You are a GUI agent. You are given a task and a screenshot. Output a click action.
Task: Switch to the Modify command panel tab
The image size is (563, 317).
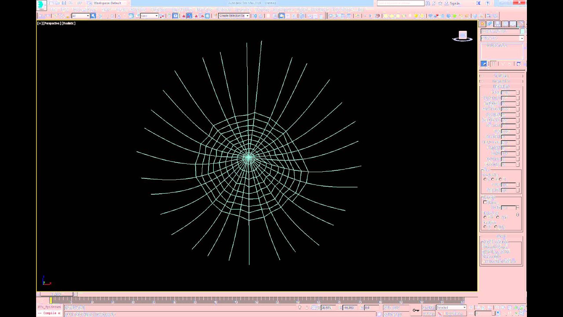click(490, 24)
